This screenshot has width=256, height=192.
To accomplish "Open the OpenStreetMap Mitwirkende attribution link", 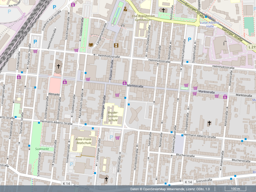I will click(x=164, y=189).
